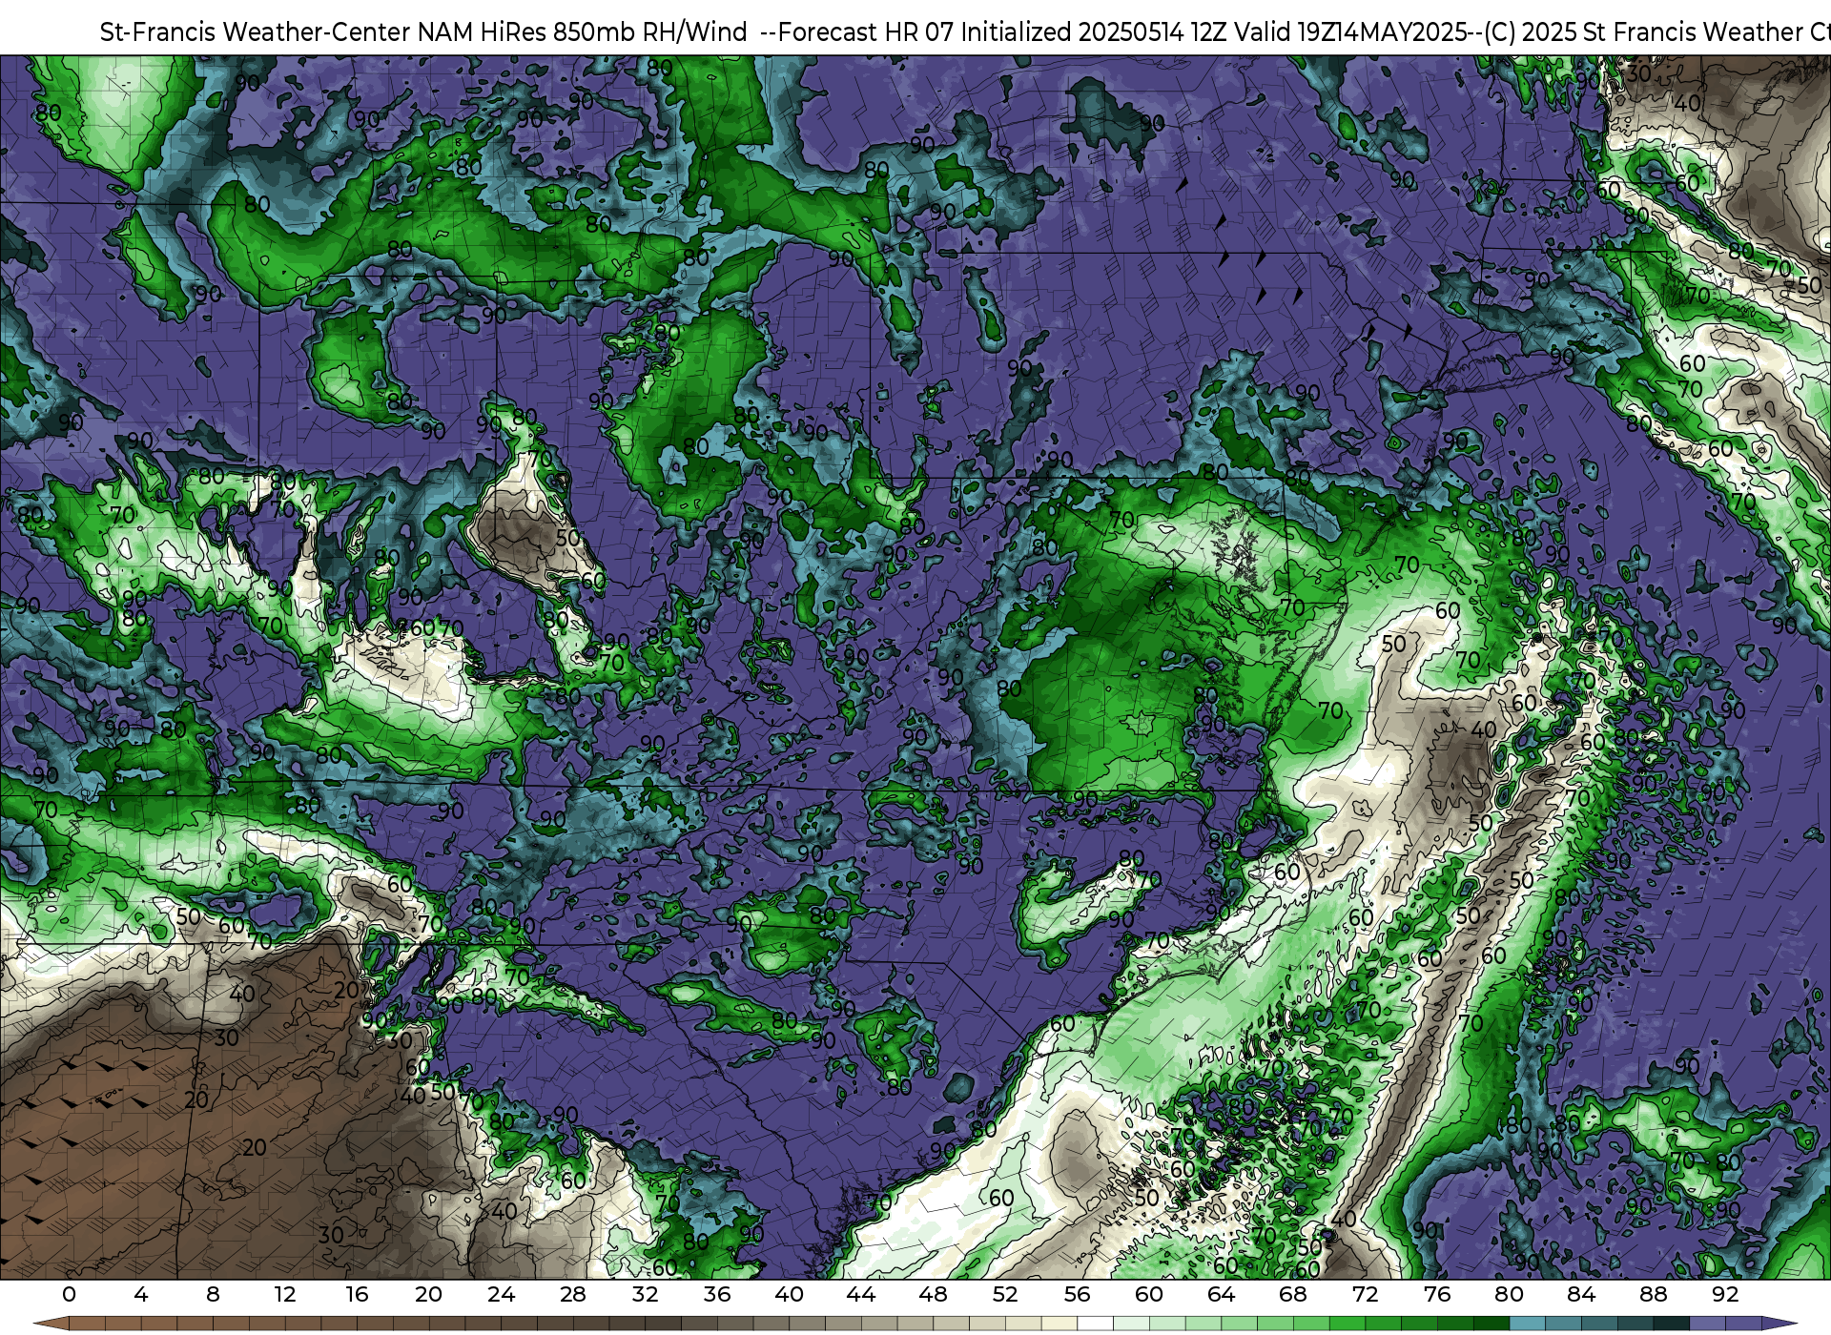Click the colorbar tick label '12'
Image resolution: width=1831 pixels, height=1335 pixels.
[x=285, y=1294]
